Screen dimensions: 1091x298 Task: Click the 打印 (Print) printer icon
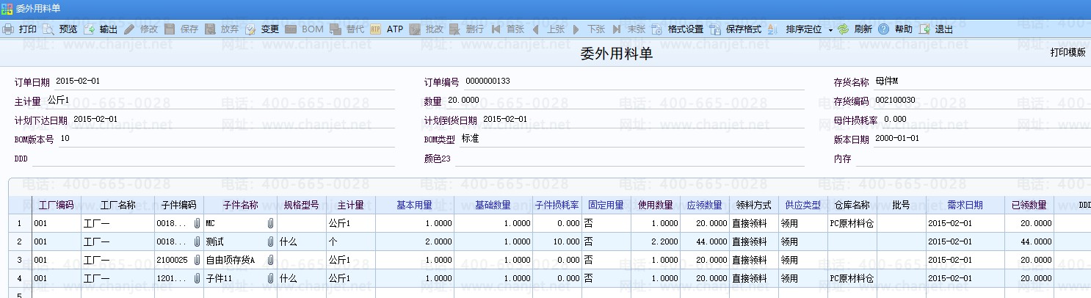point(7,29)
